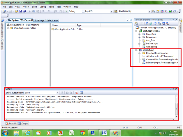Collapse the Detected Dependencies node
The width and height of the screenshot is (183, 137).
[139, 53]
